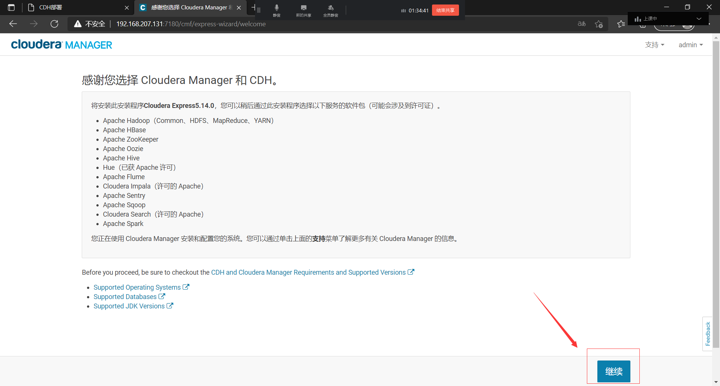The image size is (720, 386).
Task: Open the tab actions menu icon
Action: tap(11, 7)
